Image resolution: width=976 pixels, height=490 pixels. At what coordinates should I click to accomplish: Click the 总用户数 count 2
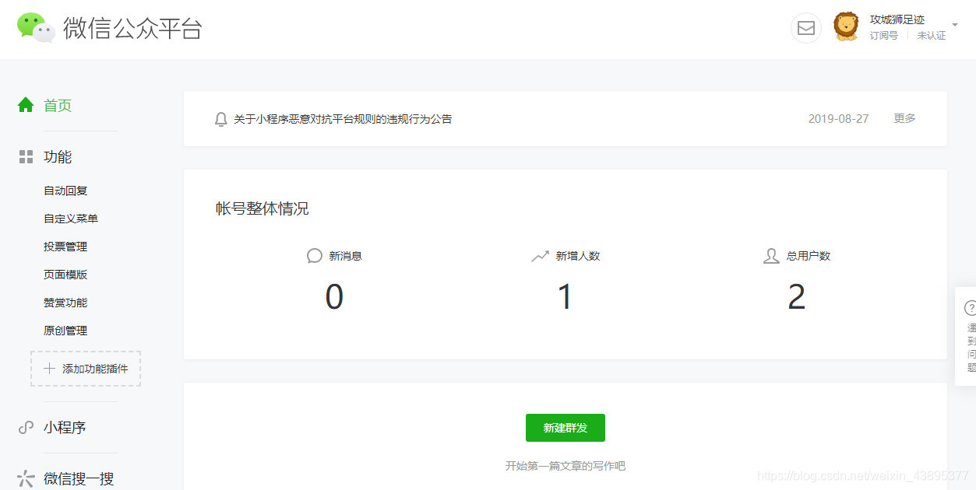[x=796, y=297]
